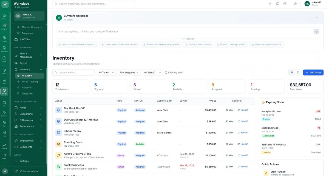
Task: Open the All Status dropdown
Action: tap(153, 72)
